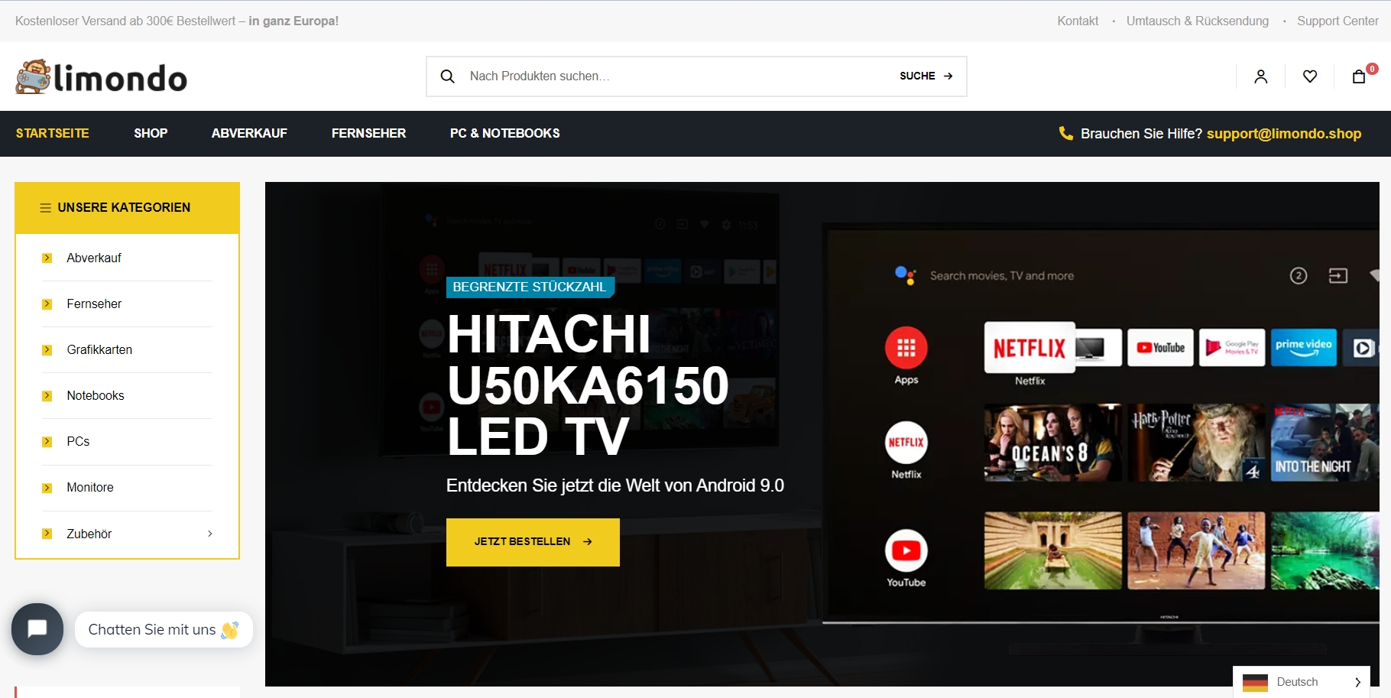Click the Jetzt Bestellen button
This screenshot has height=698, width=1391.
coord(533,542)
